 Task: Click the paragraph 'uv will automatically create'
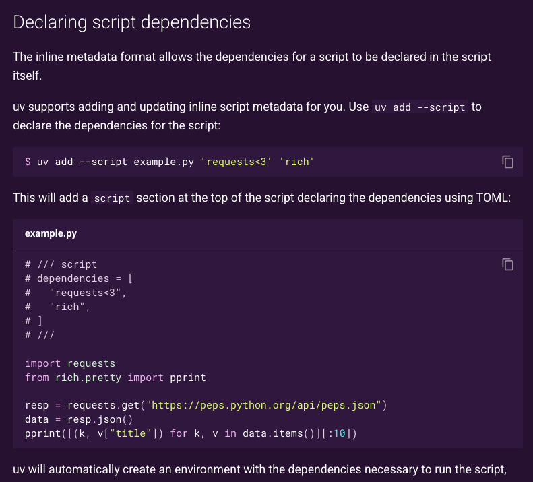pyautogui.click(x=259, y=469)
